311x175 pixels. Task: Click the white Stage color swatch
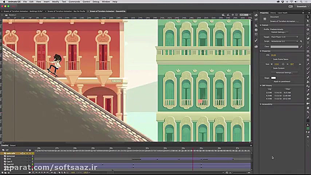273,78
